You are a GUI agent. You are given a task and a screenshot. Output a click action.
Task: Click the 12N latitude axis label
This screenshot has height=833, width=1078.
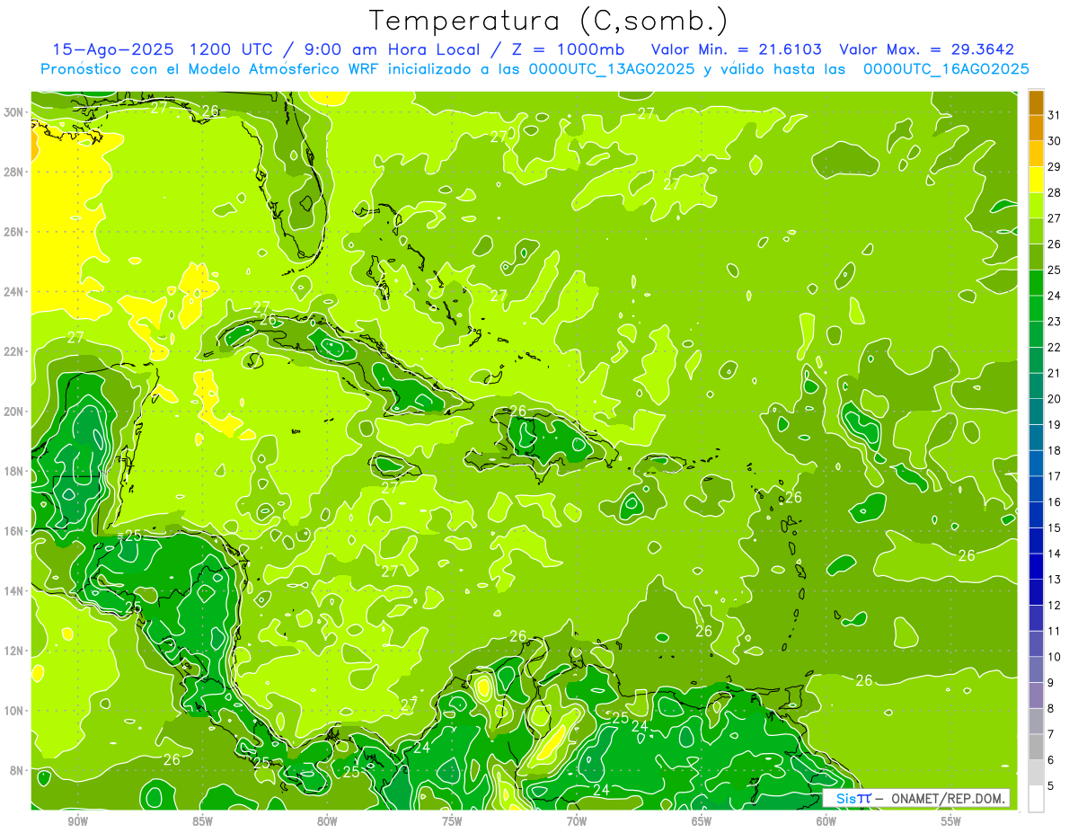[x=13, y=651]
